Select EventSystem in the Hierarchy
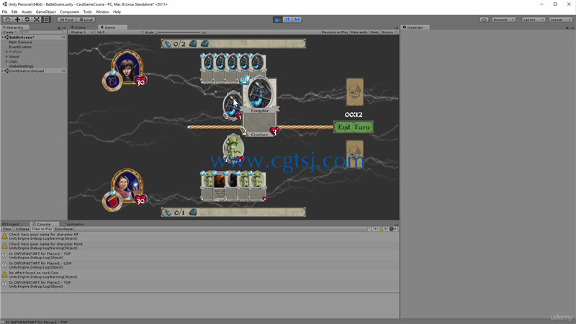This screenshot has height=324, width=576. click(20, 47)
